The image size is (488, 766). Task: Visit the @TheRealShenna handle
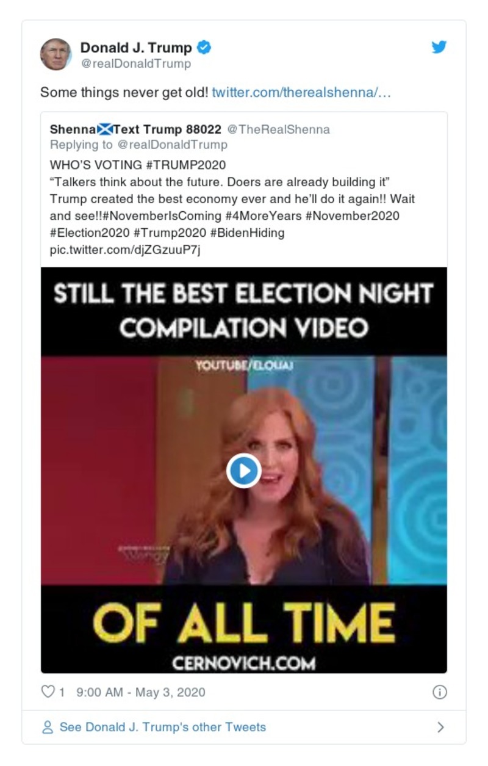click(278, 129)
